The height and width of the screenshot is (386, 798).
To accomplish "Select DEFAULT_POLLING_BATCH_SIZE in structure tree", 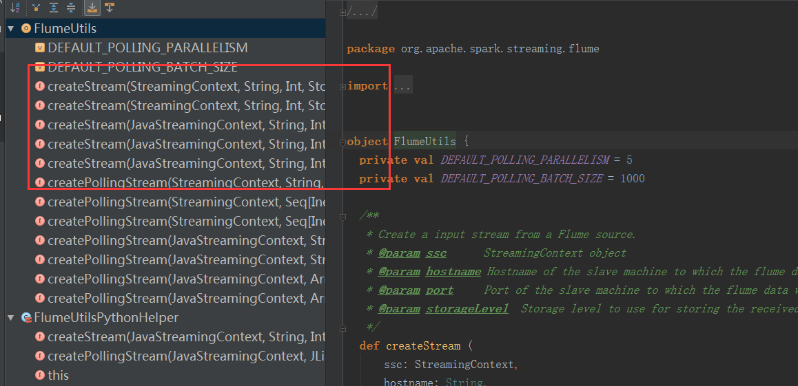I will (x=143, y=67).
